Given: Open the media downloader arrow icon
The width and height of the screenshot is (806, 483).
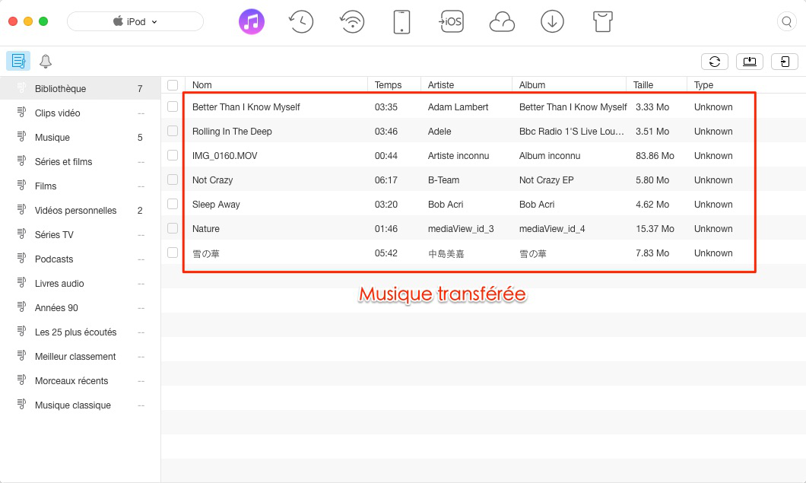Looking at the screenshot, I should (552, 21).
